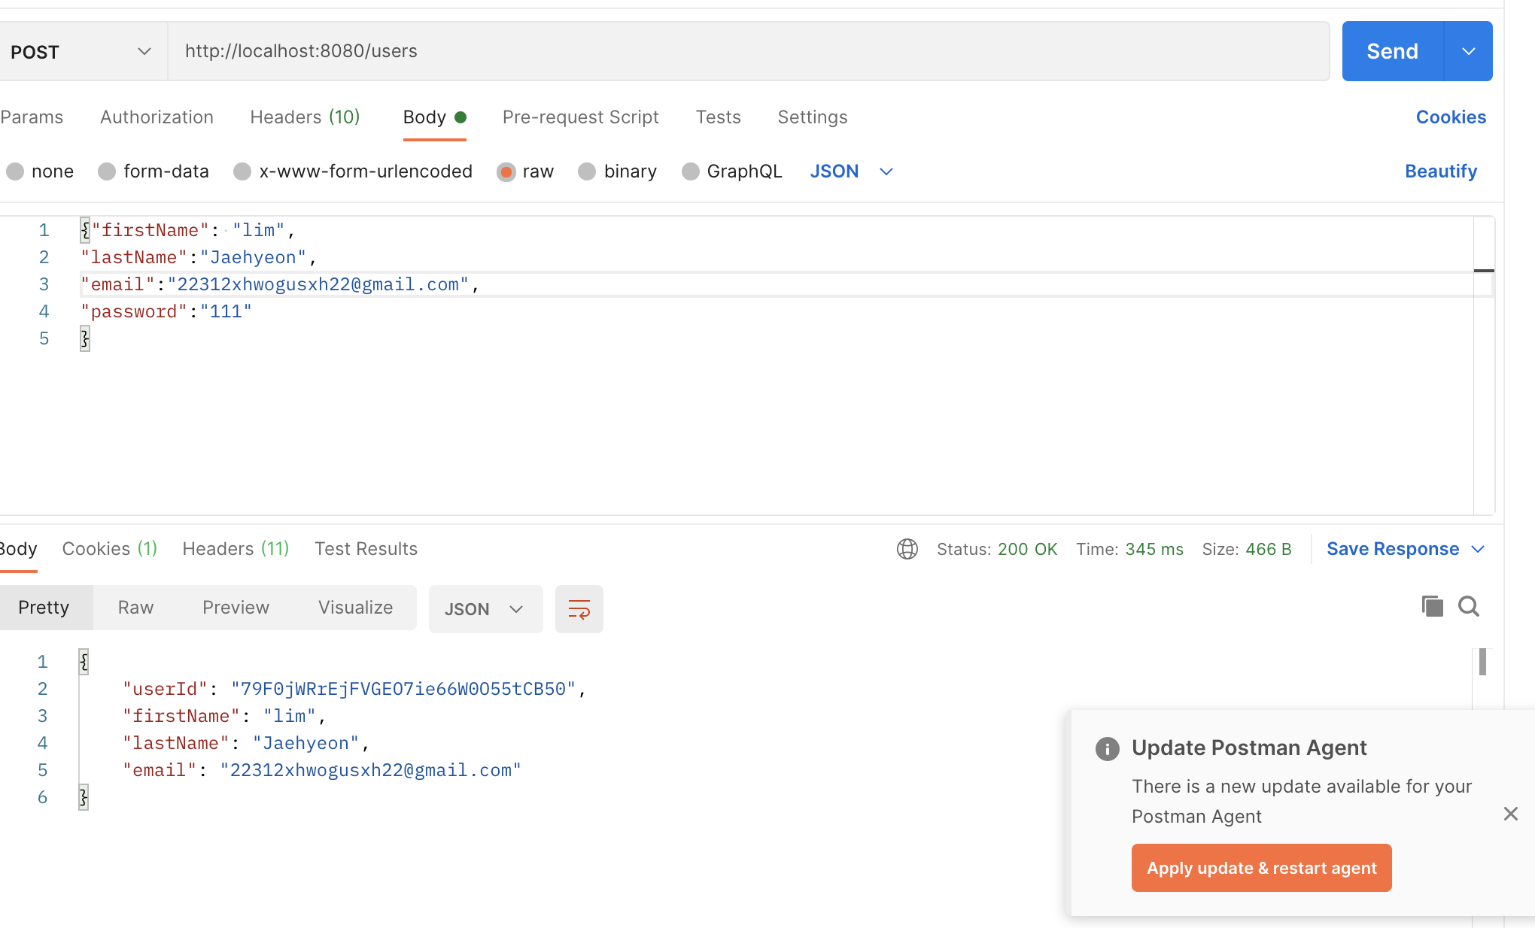The image size is (1535, 928).
Task: Select the GraphQL body option
Action: point(690,171)
